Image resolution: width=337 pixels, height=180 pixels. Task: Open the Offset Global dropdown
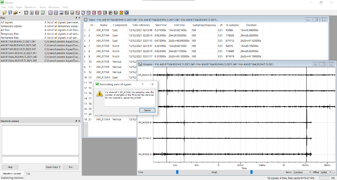[326, 172]
